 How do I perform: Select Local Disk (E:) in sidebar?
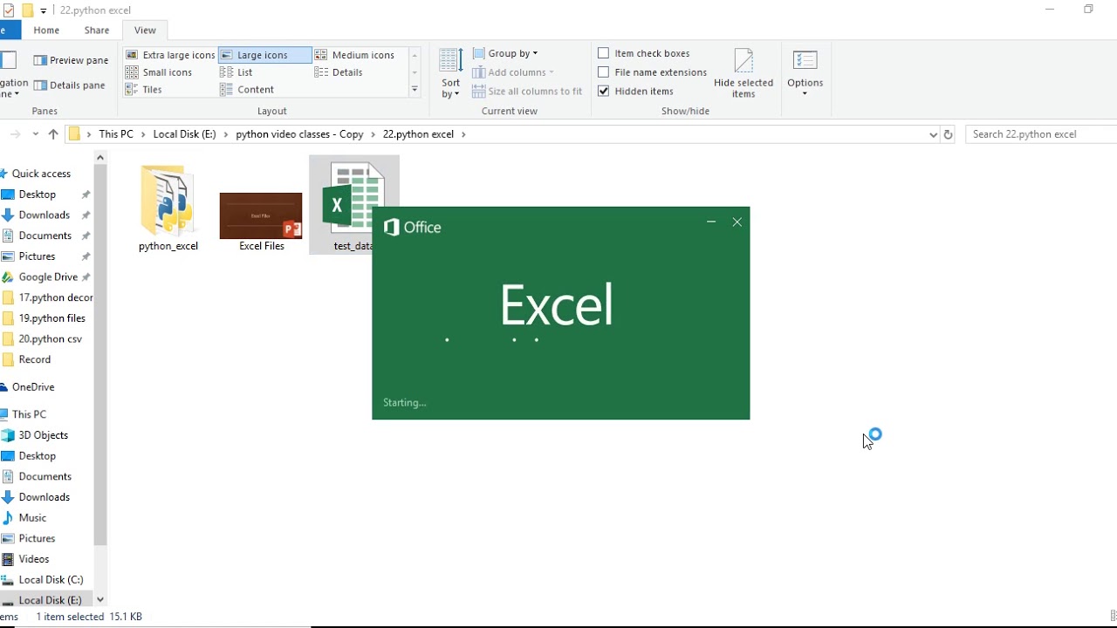point(50,600)
